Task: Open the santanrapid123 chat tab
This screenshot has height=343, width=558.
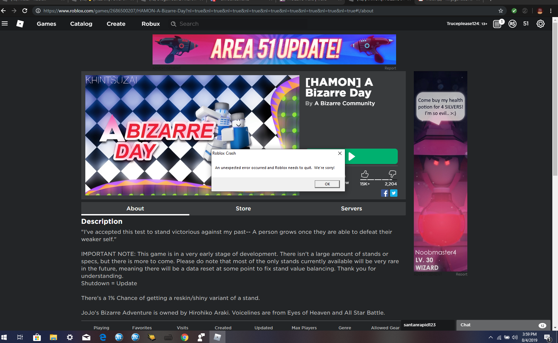Action: pos(428,325)
